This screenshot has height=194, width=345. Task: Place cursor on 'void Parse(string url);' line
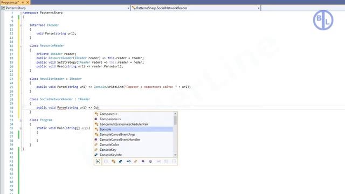pyautogui.click(x=56, y=33)
